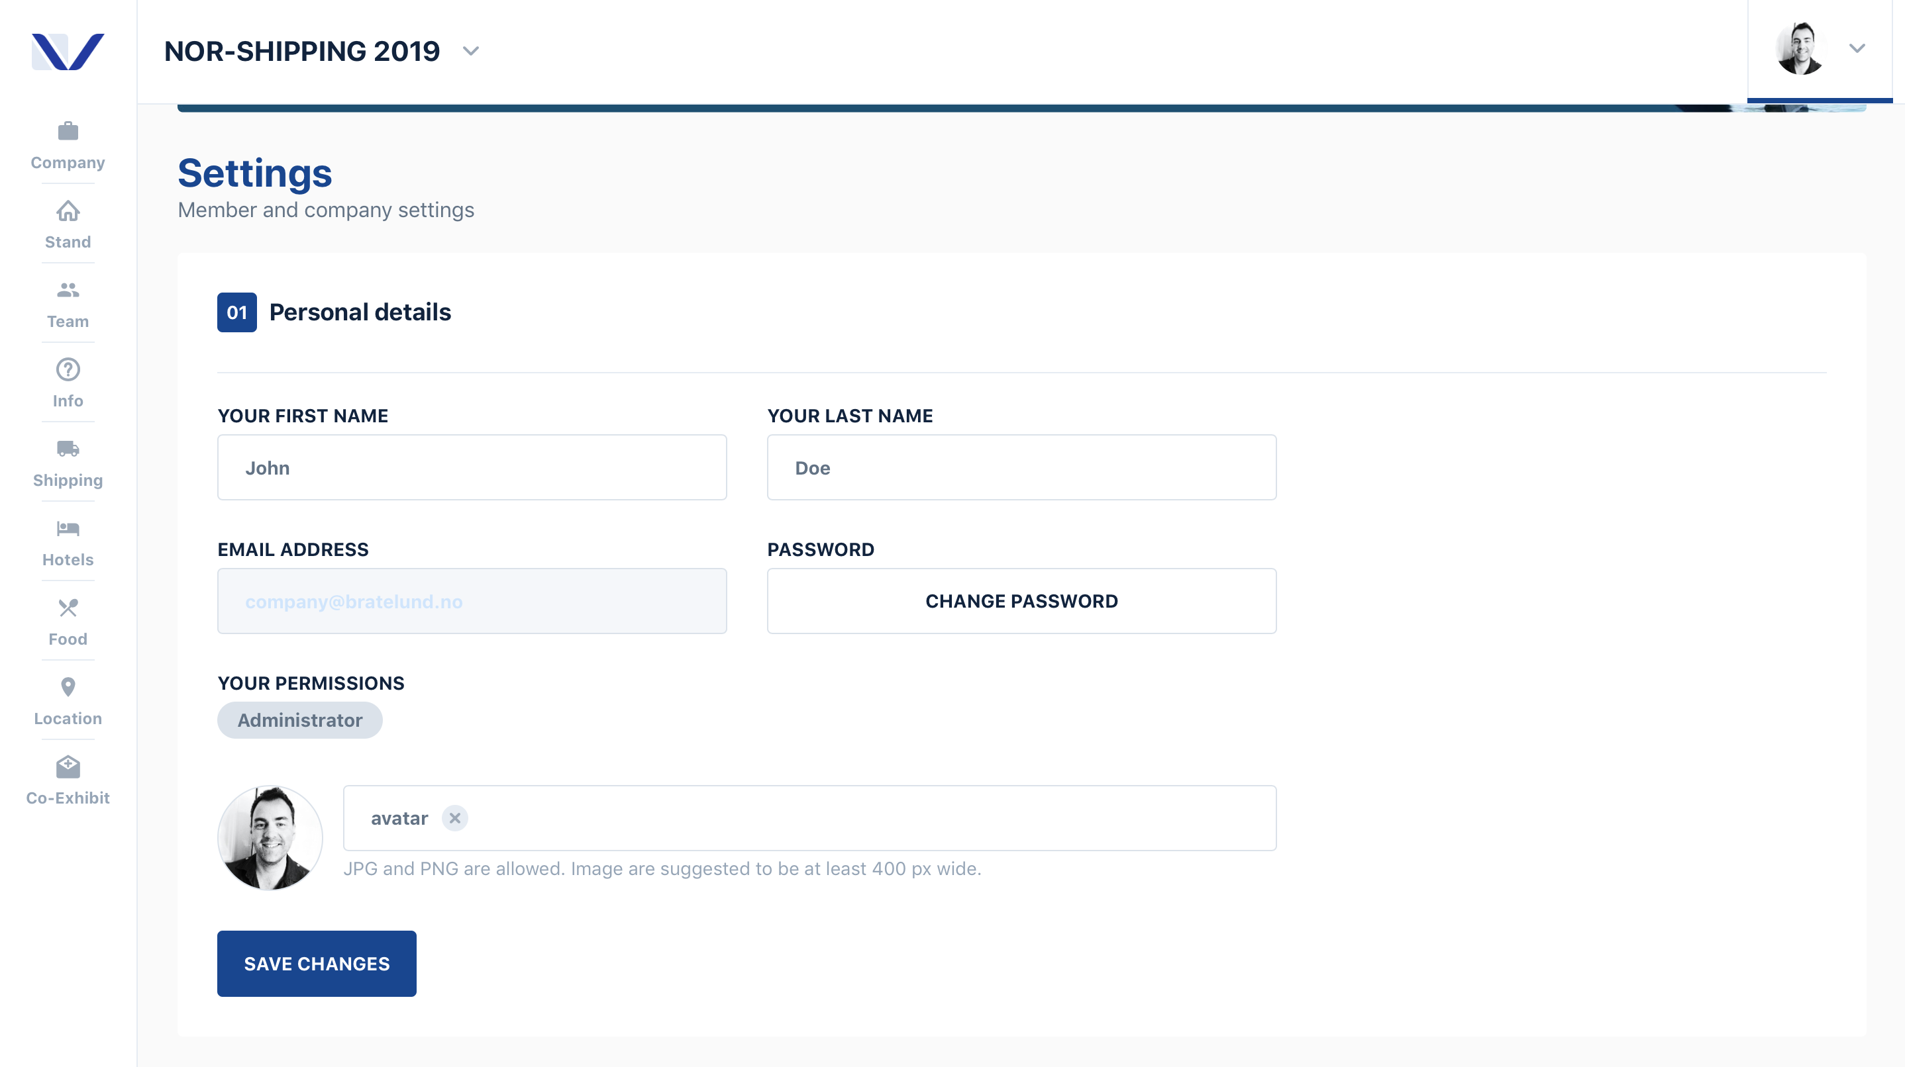Click the NOR-SHIPPING 2019 title
Viewport: 1905px width, 1067px height.
[302, 51]
